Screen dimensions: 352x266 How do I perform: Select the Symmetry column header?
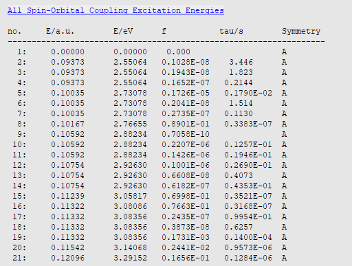click(301, 31)
